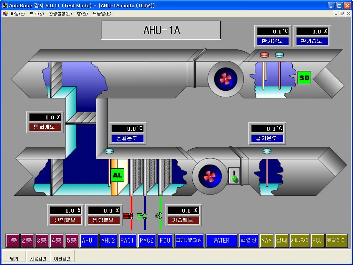353x265 pixels.
Task: Click the green cooling valve icon
Action: tap(141, 216)
